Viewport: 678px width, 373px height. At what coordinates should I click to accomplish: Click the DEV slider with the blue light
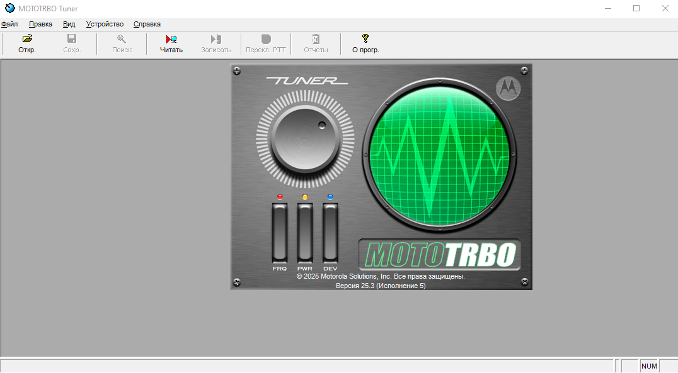coord(330,233)
